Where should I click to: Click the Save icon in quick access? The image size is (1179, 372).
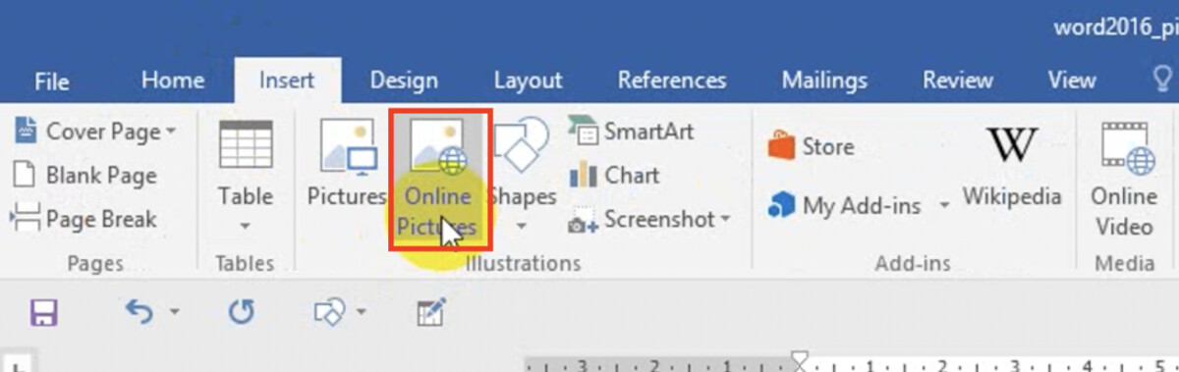(44, 313)
